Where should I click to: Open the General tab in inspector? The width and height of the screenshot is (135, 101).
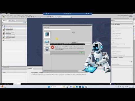click(30, 68)
